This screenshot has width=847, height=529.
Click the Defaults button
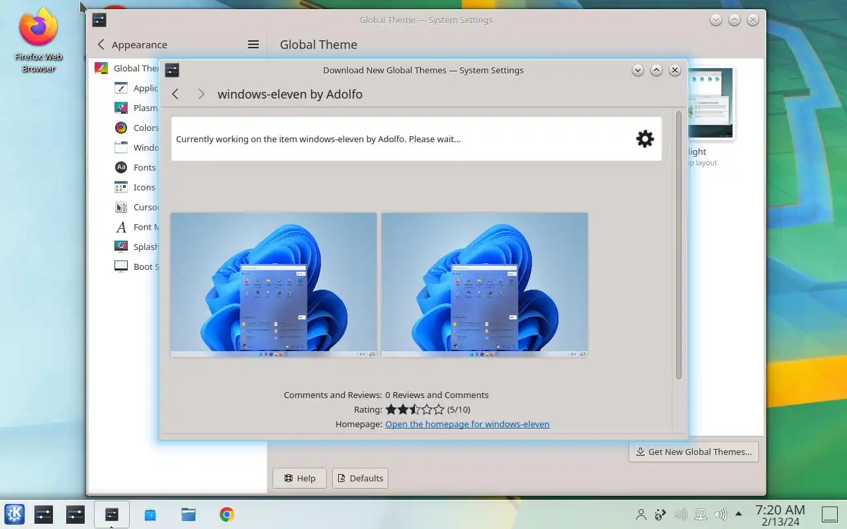click(x=360, y=478)
